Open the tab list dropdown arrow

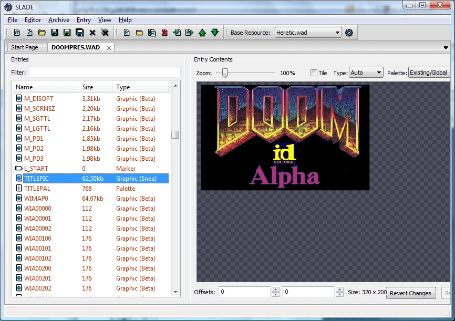point(446,48)
